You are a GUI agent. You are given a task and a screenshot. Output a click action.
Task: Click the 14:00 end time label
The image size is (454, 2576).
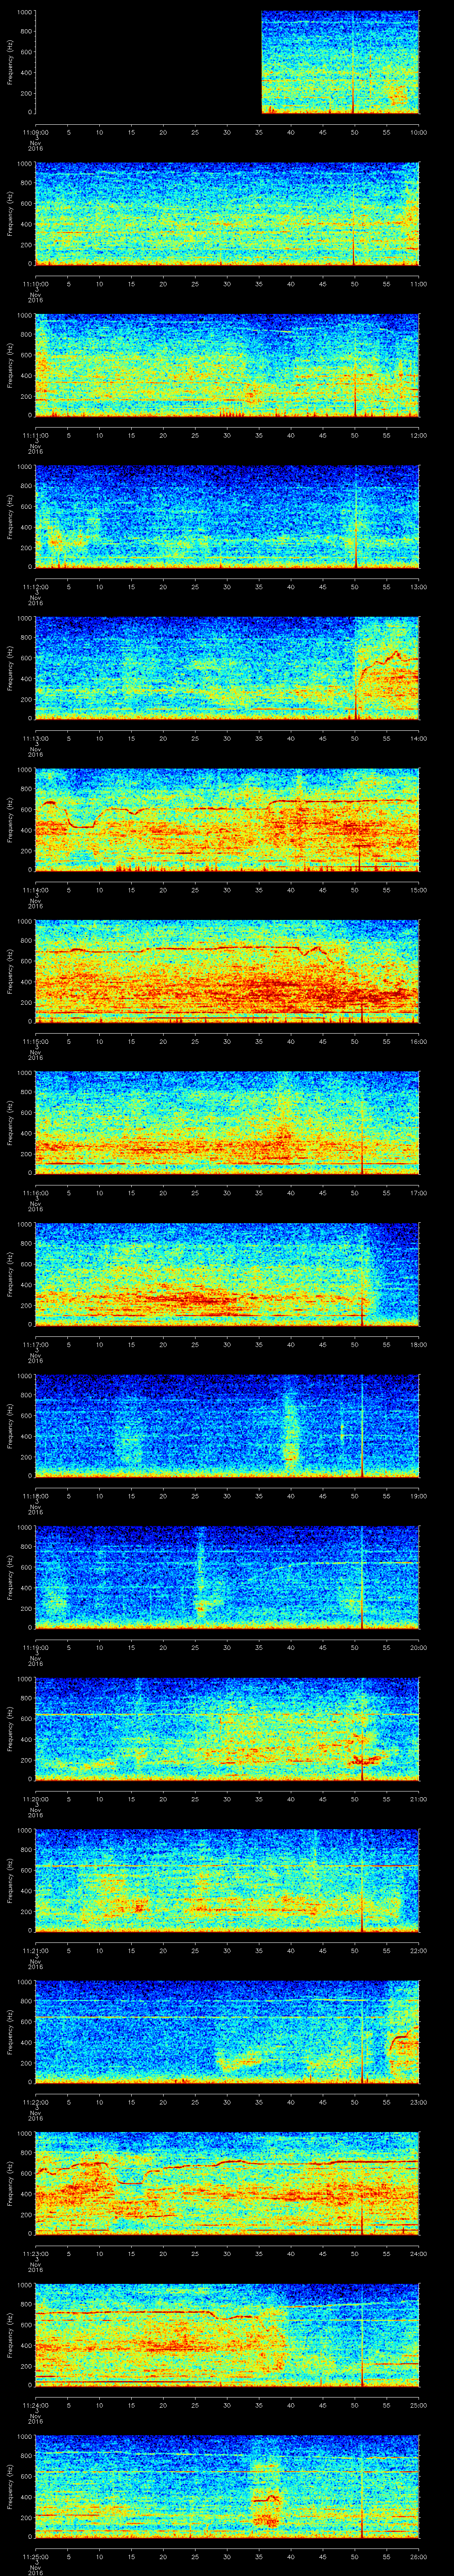(x=418, y=738)
